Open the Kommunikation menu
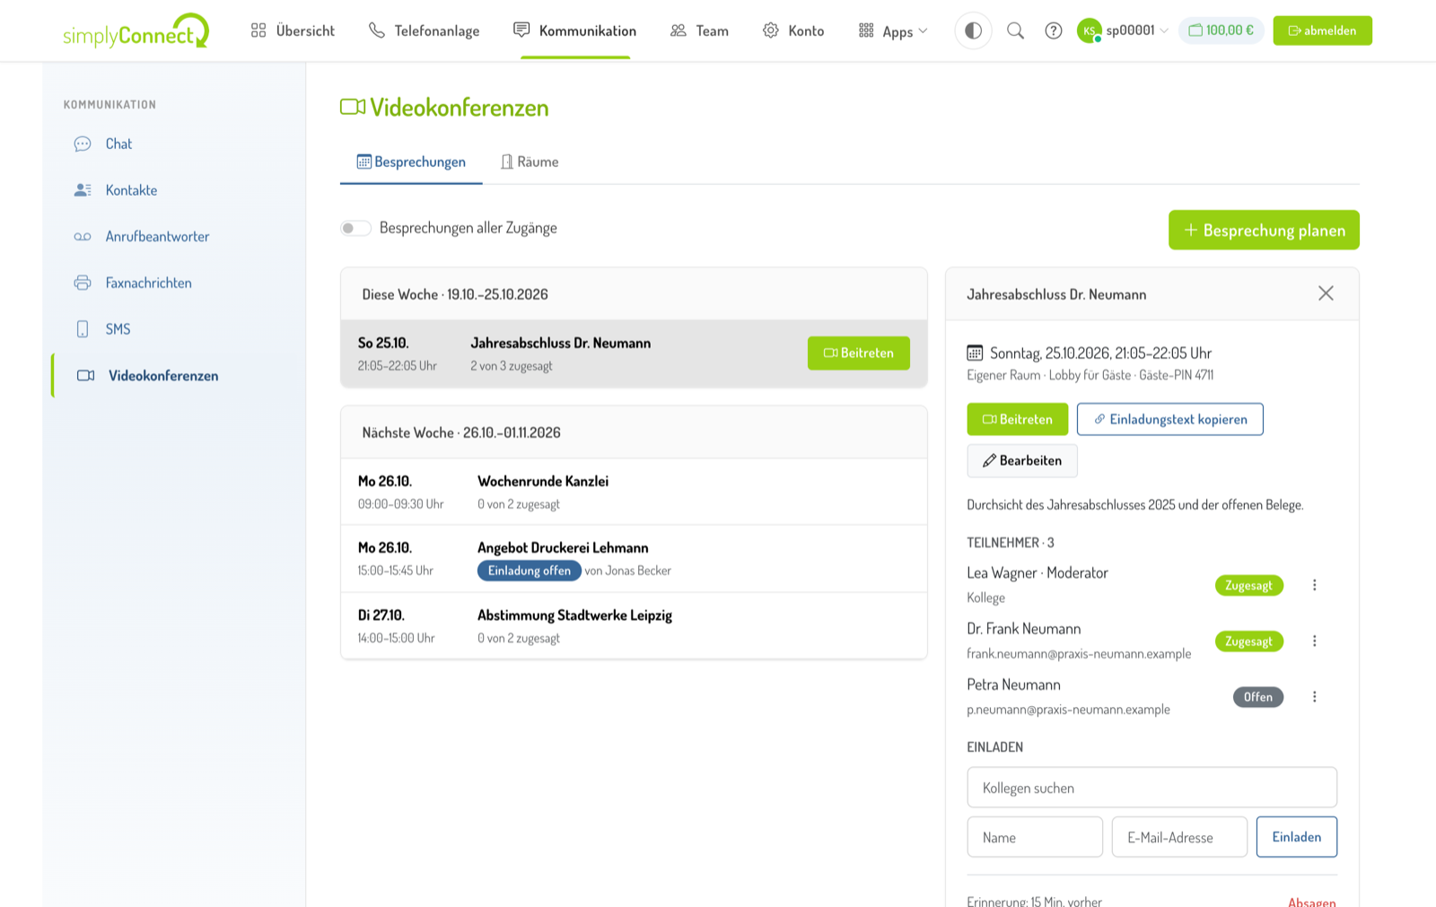 (574, 31)
